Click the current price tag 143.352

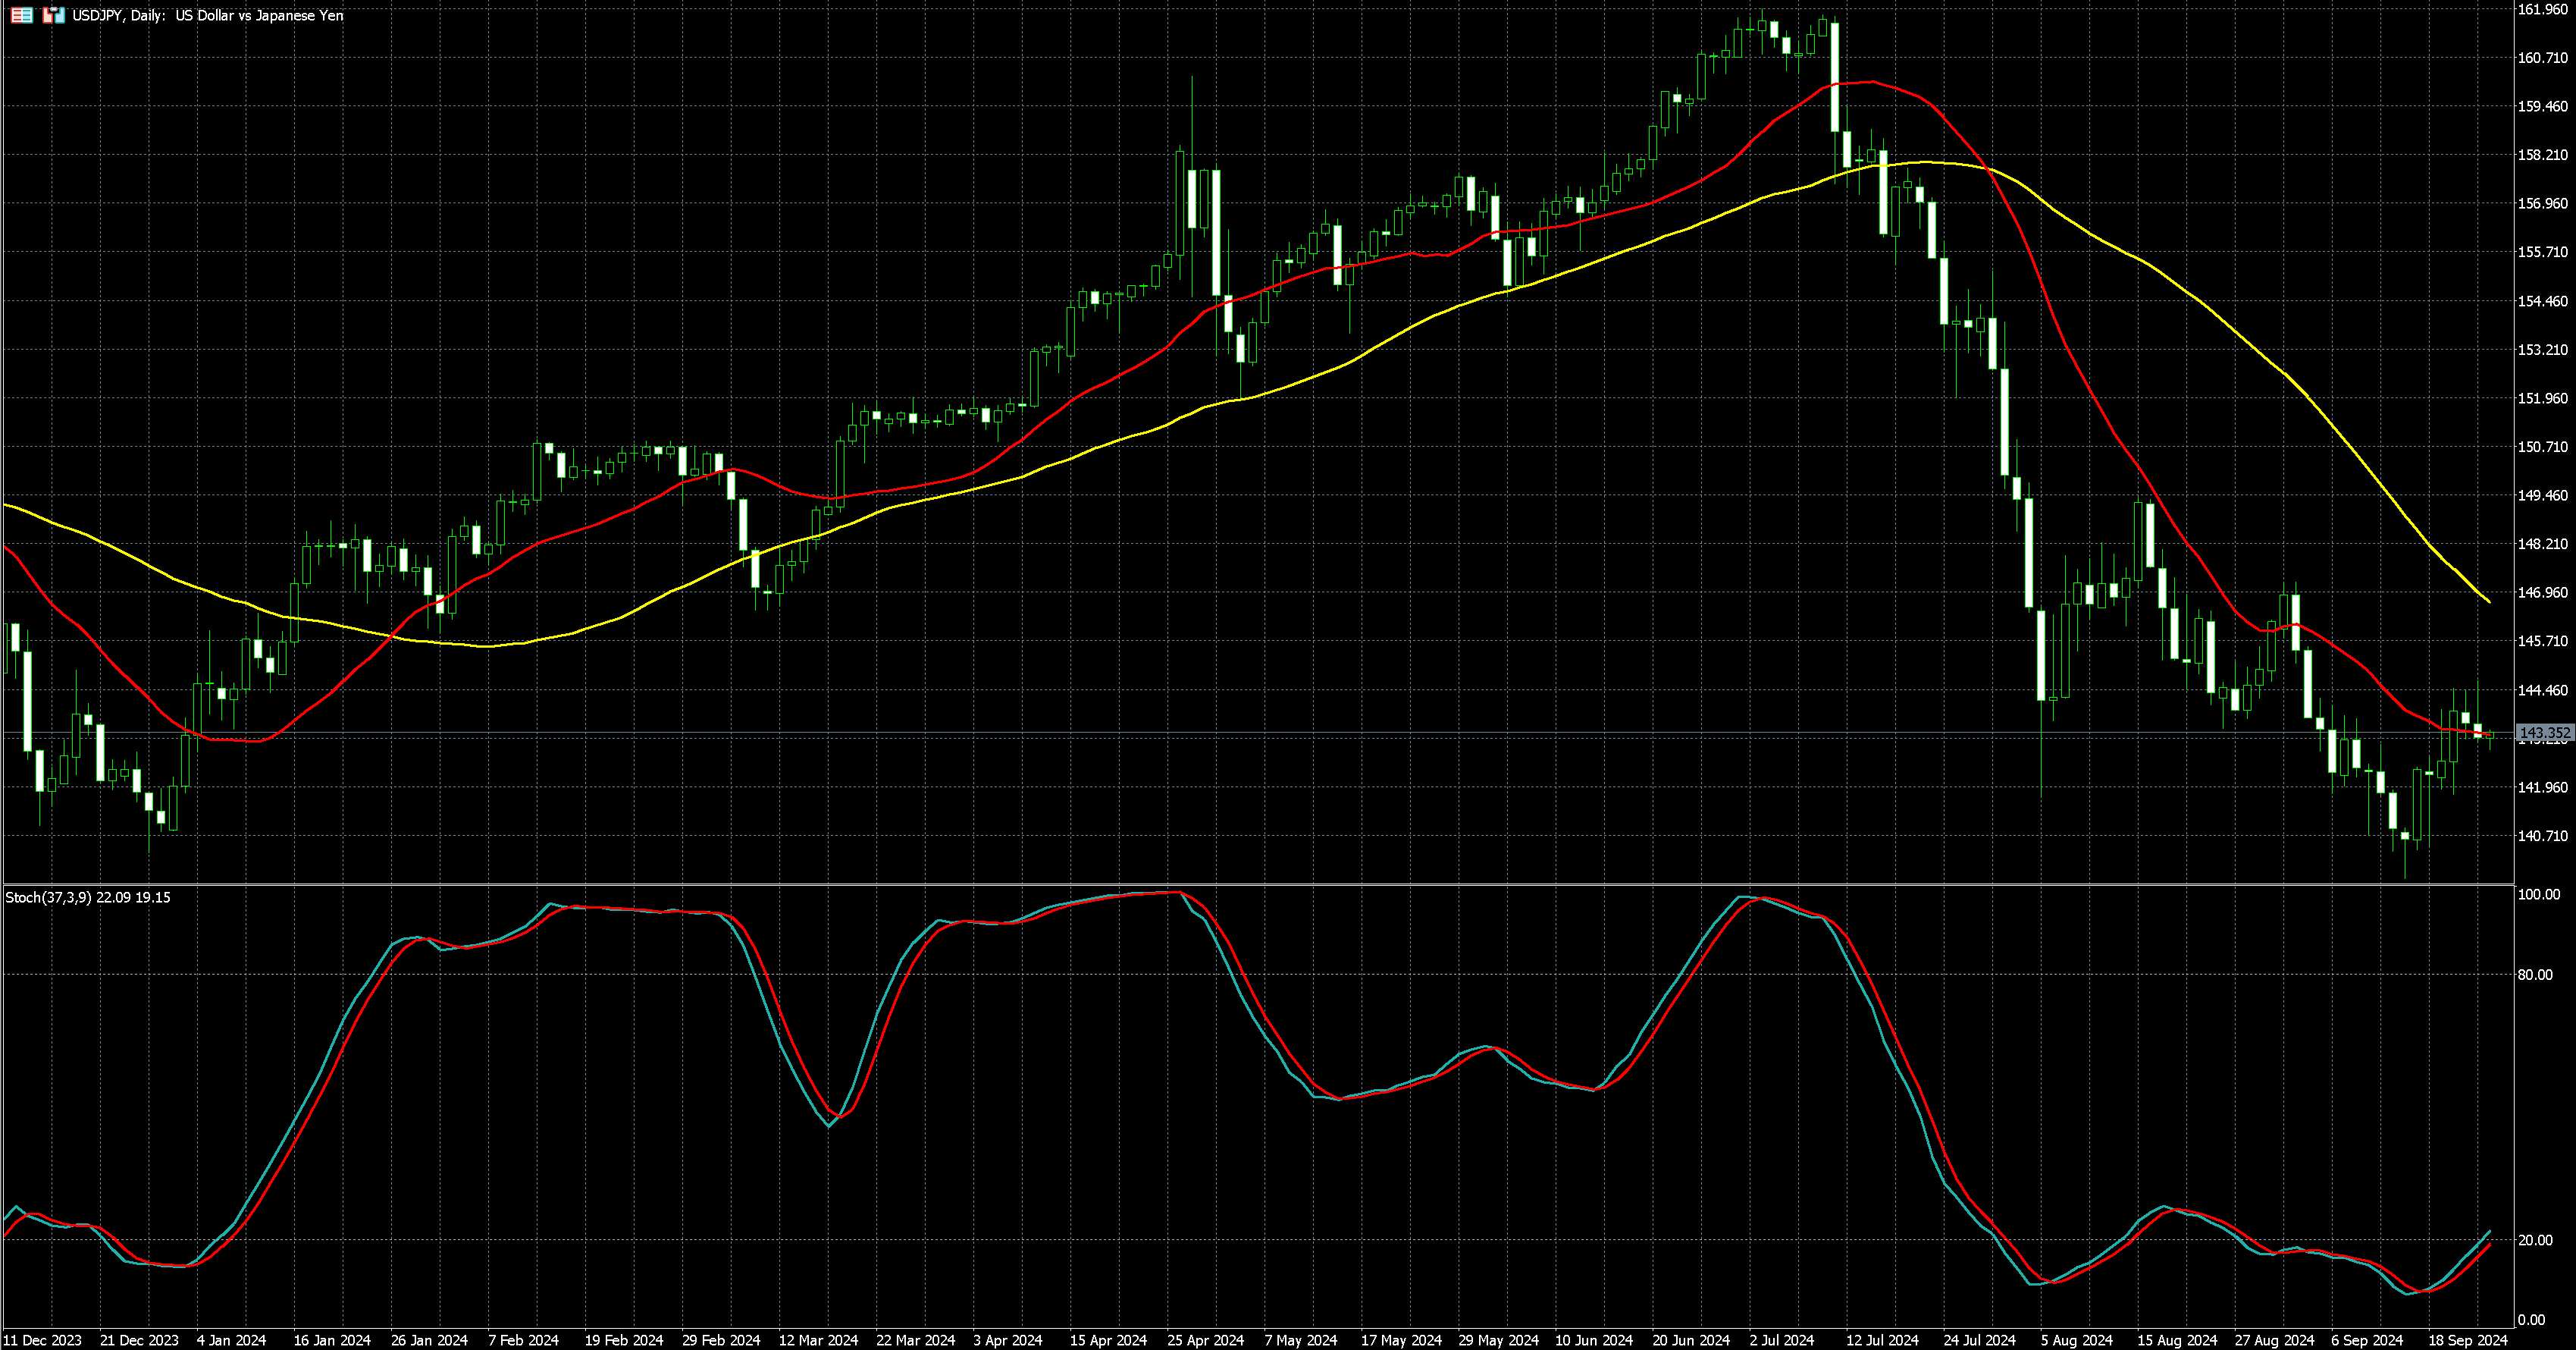(2544, 733)
